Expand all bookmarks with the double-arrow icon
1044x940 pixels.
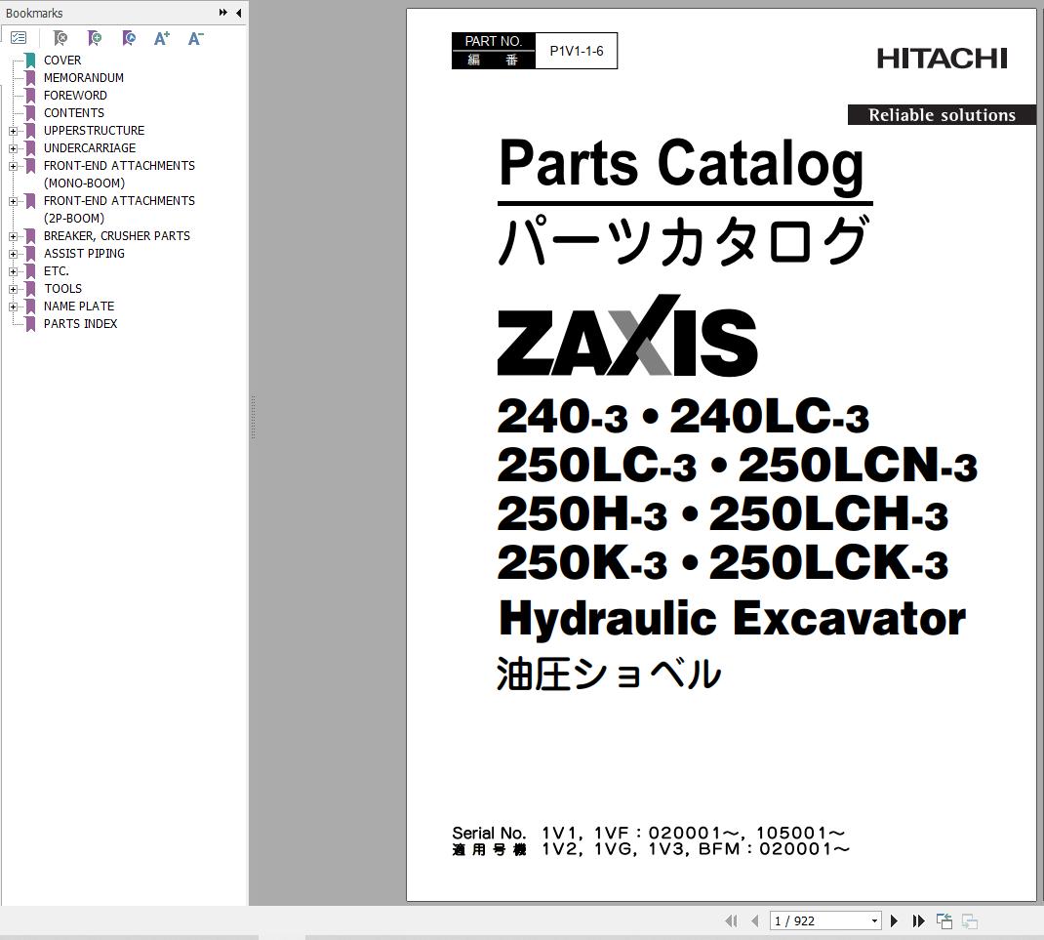pos(223,13)
